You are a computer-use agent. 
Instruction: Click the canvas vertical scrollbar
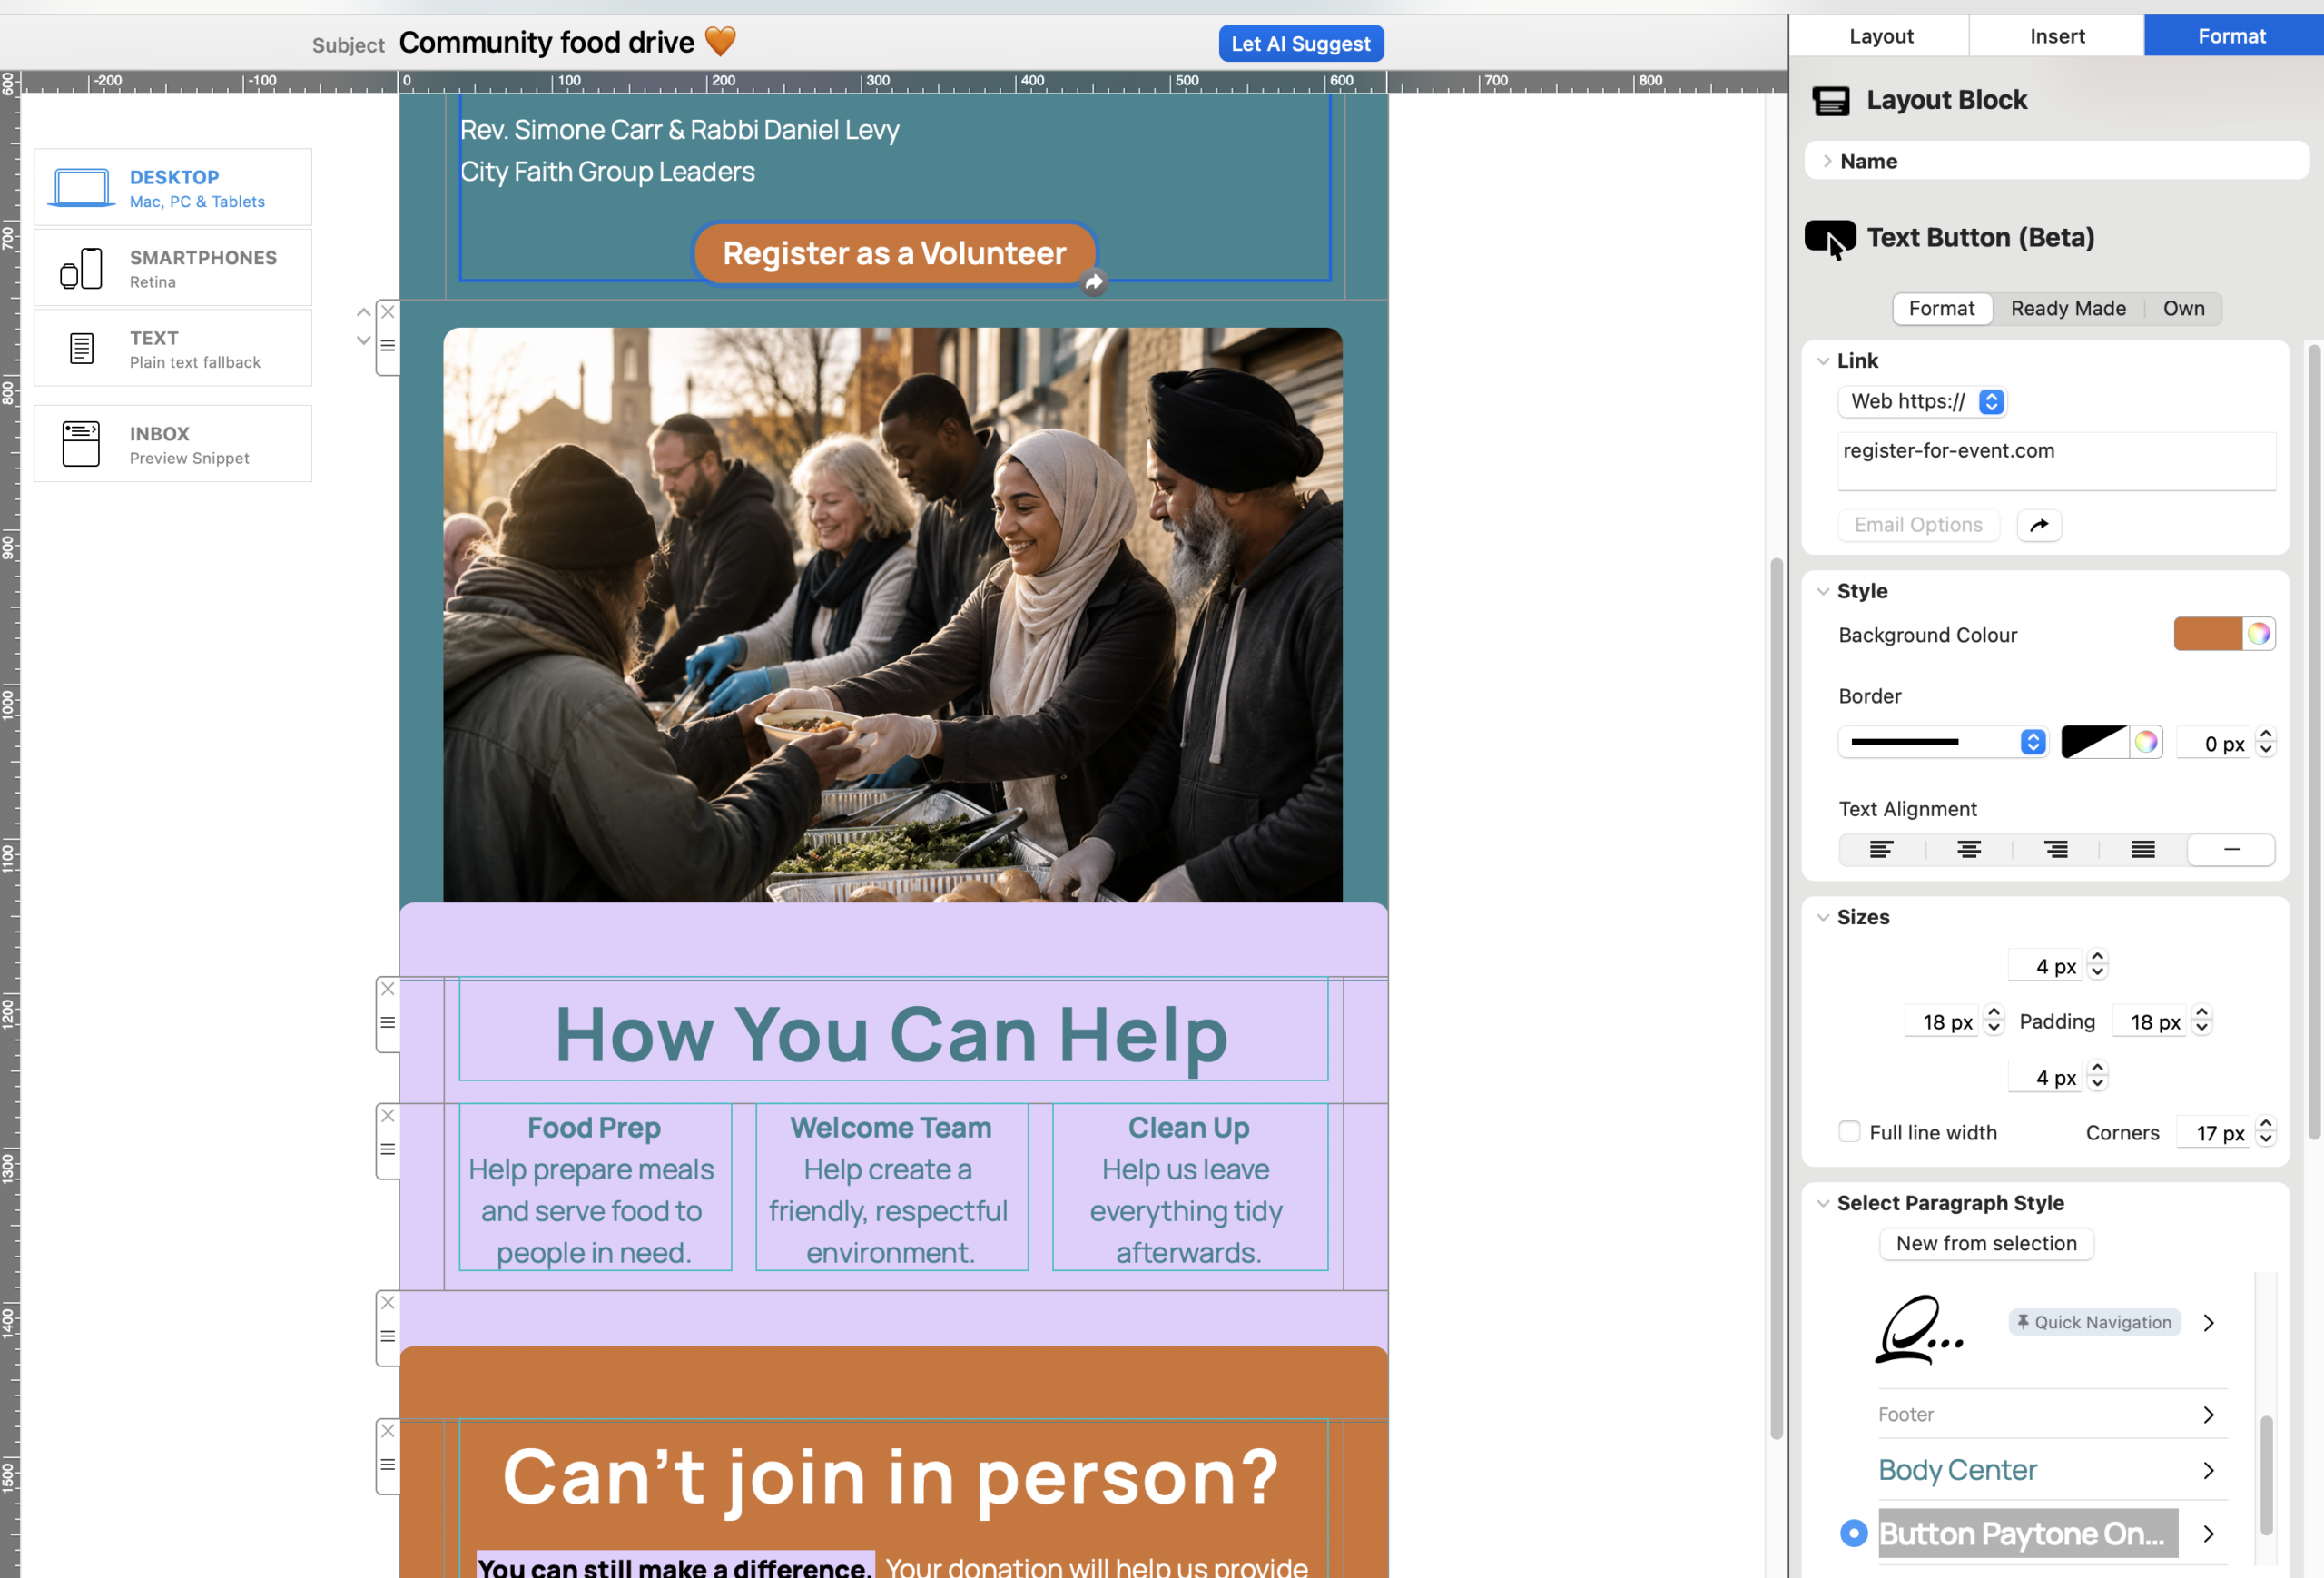tap(1776, 998)
